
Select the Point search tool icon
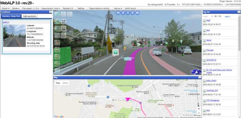[x=57, y=57]
